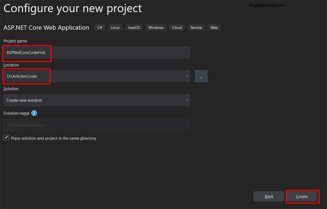The image size is (327, 209).
Task: Click the ASP.NET Core Web Application template title
Action: click(x=46, y=27)
